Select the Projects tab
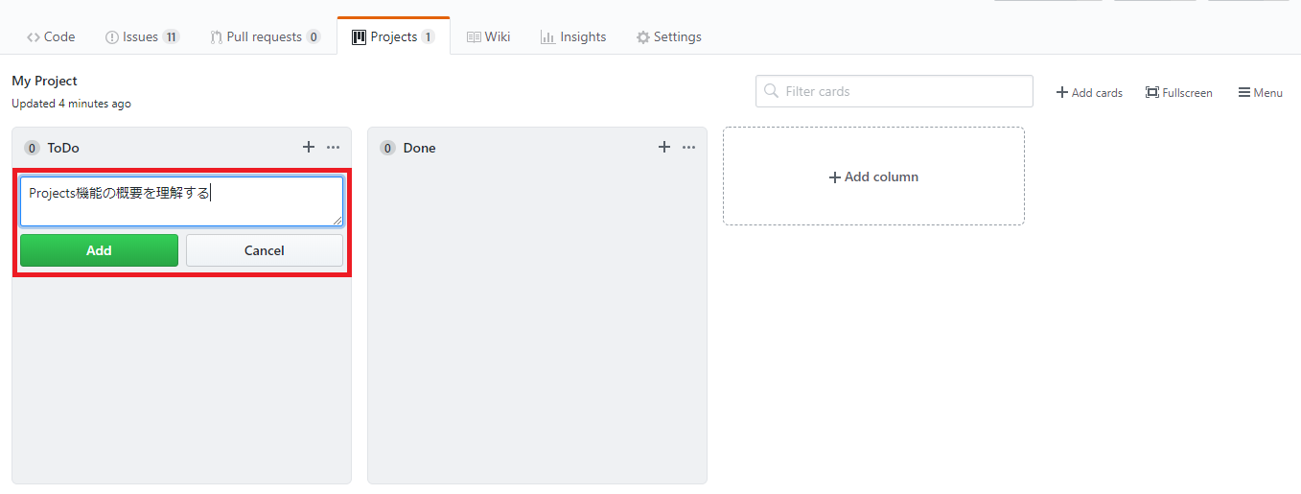This screenshot has width=1301, height=494. pyautogui.click(x=393, y=36)
